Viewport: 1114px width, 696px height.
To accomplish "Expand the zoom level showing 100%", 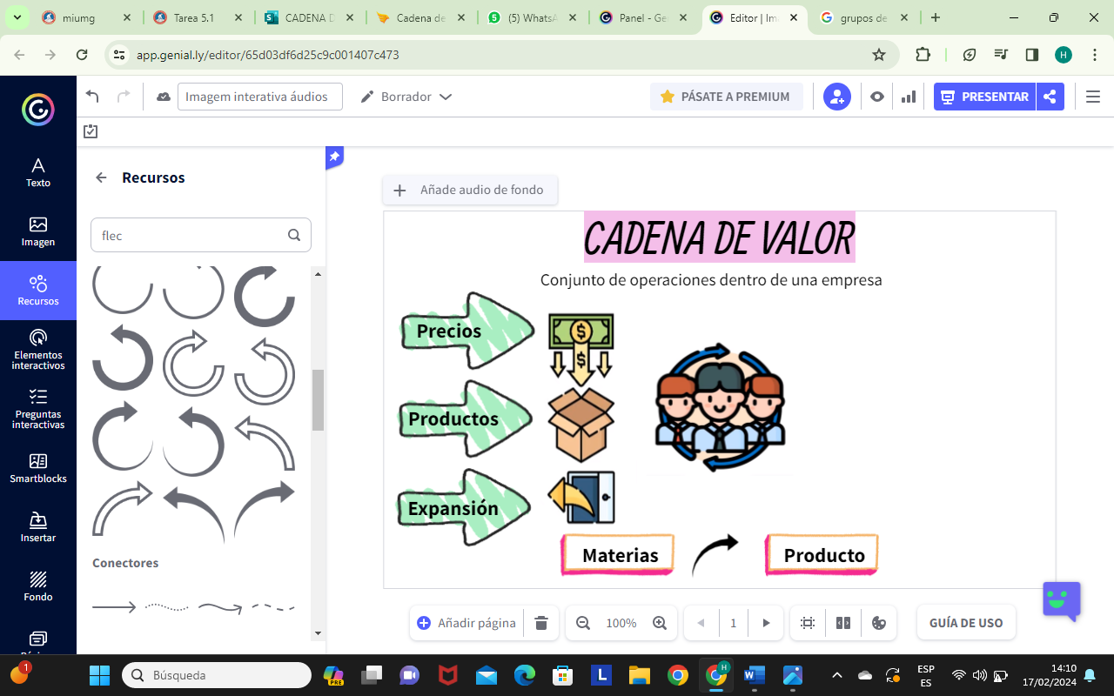I will 621,623.
